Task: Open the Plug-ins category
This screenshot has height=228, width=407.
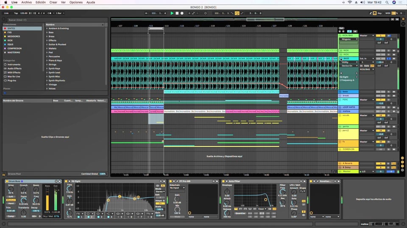Action: 12,81
